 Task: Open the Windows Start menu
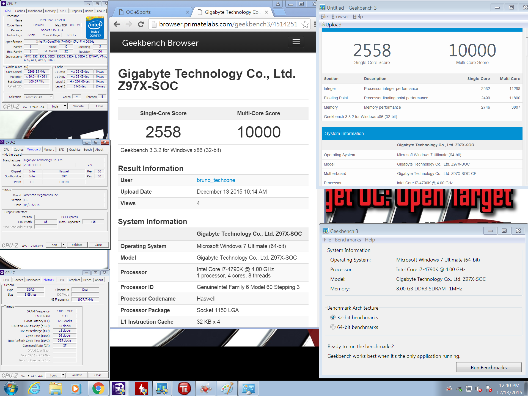pos(11,389)
